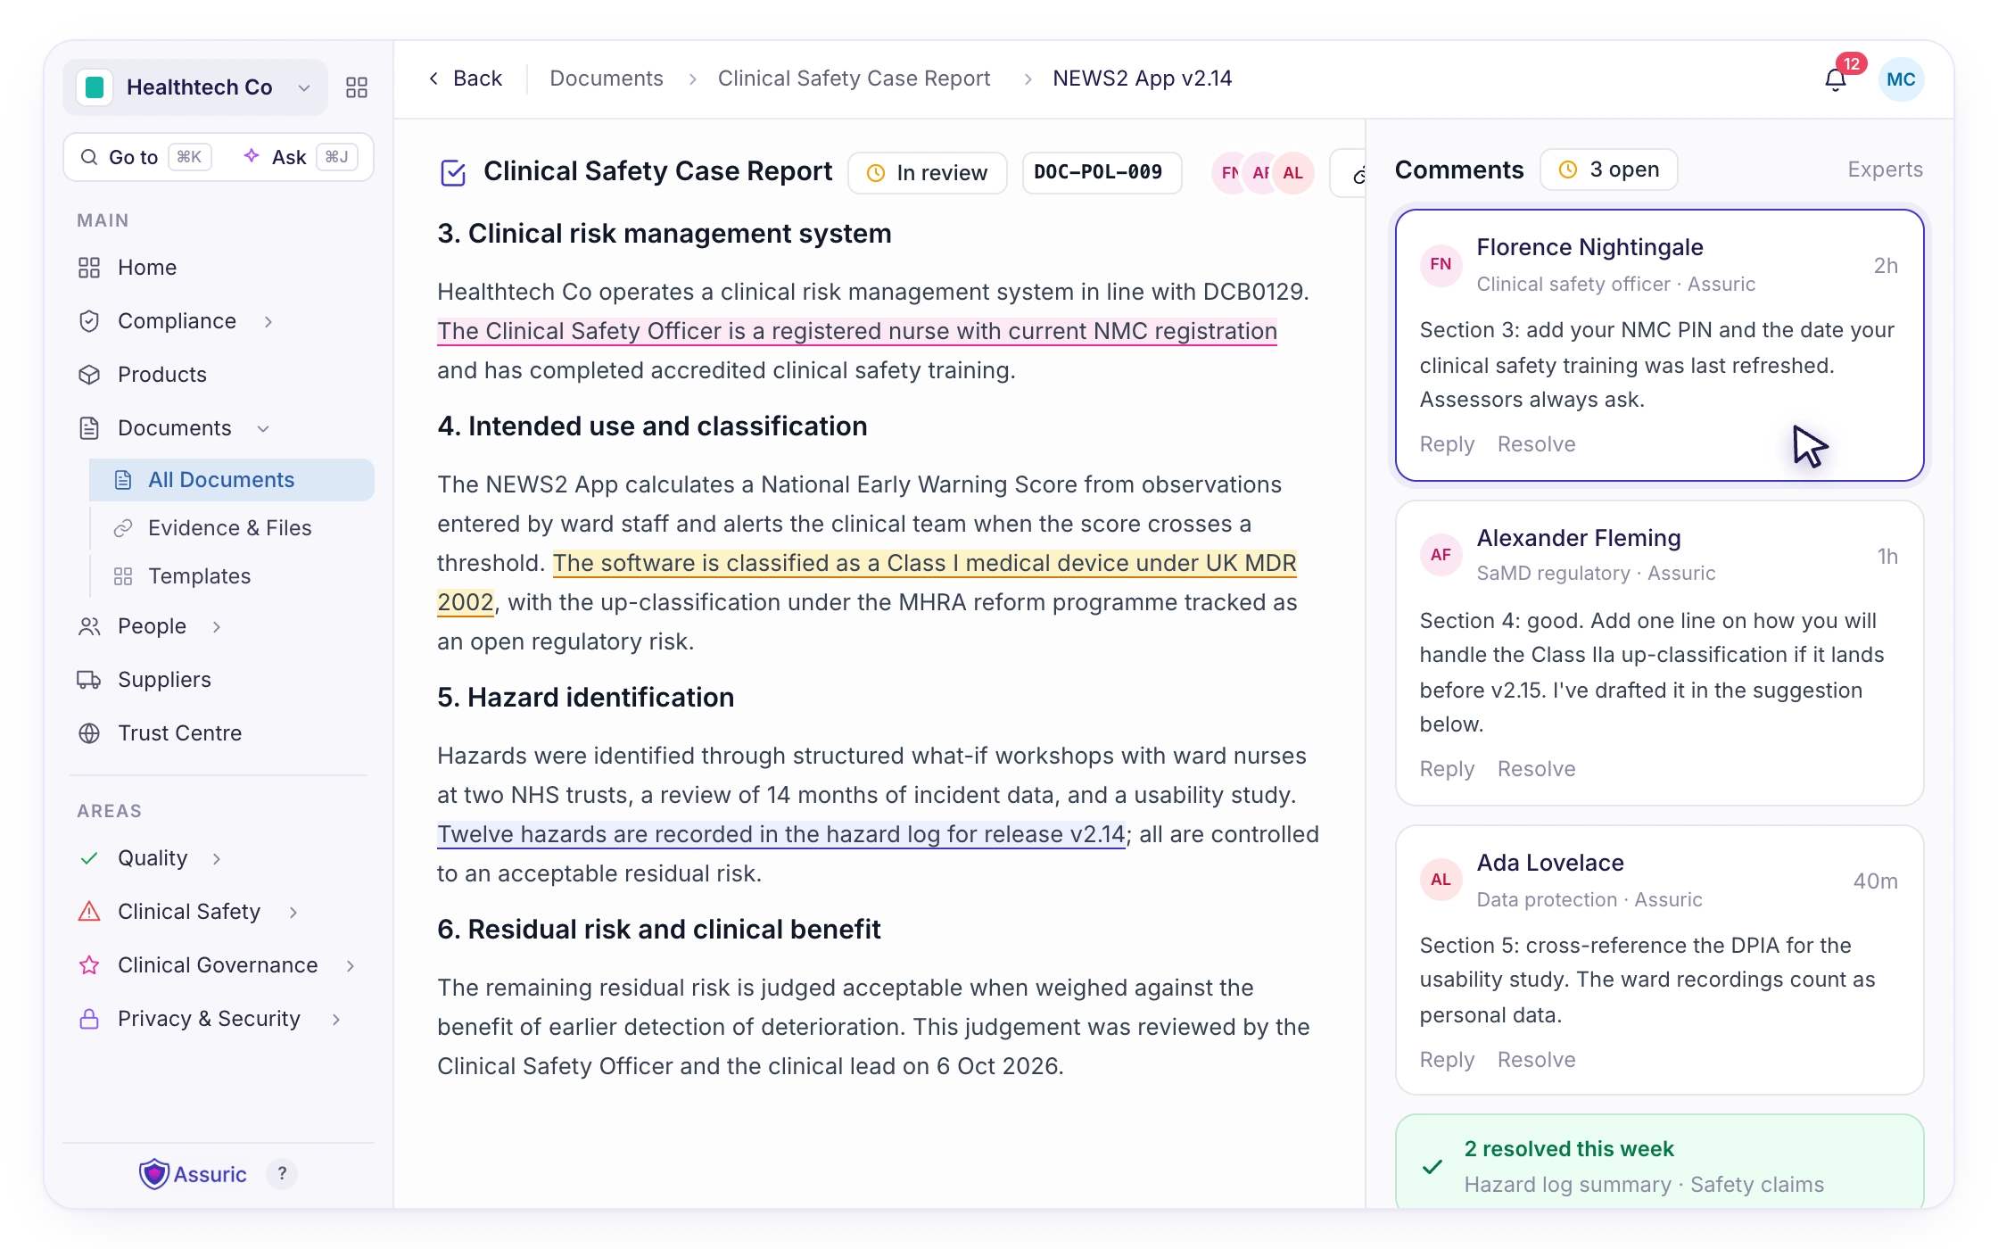The width and height of the screenshot is (1998, 1249).
Task: Click the Home icon in sidebar
Action: point(89,268)
